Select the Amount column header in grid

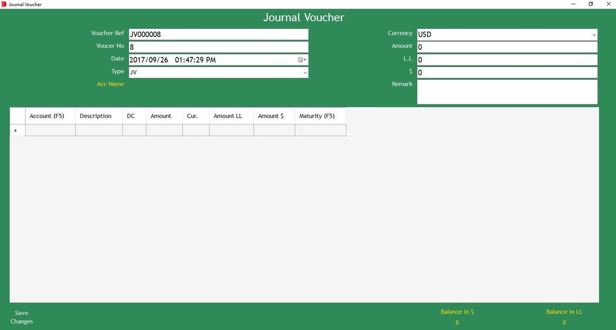point(164,116)
